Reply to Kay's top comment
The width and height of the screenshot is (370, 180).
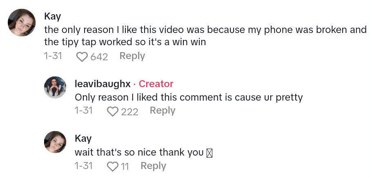[132, 56]
